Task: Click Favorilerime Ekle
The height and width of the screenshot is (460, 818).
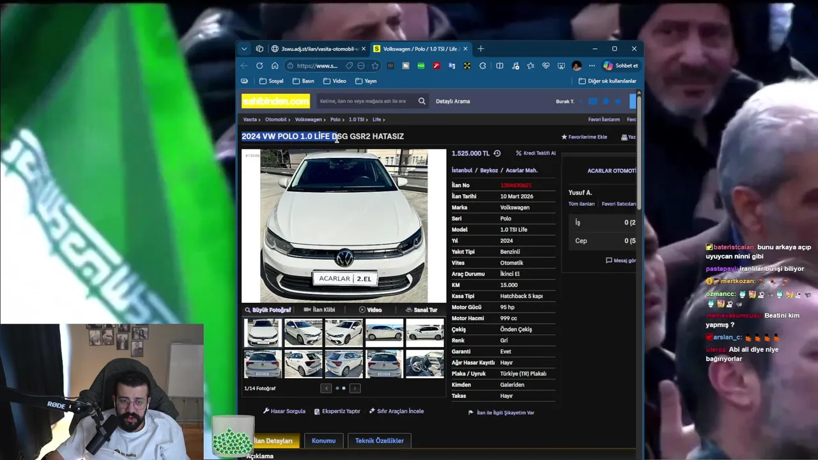Action: click(584, 137)
